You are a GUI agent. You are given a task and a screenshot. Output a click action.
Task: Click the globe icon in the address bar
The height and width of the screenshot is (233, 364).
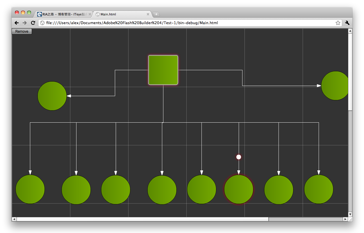[x=42, y=23]
